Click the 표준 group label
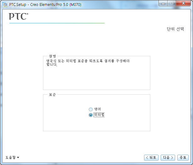Image resolution: width=193 pixels, height=165 pixels. point(52,95)
